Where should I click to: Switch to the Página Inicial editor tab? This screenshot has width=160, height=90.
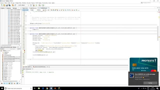pyautogui.click(x=25, y=8)
